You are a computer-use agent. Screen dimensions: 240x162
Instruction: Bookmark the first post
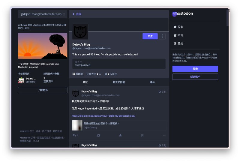tap(142, 135)
